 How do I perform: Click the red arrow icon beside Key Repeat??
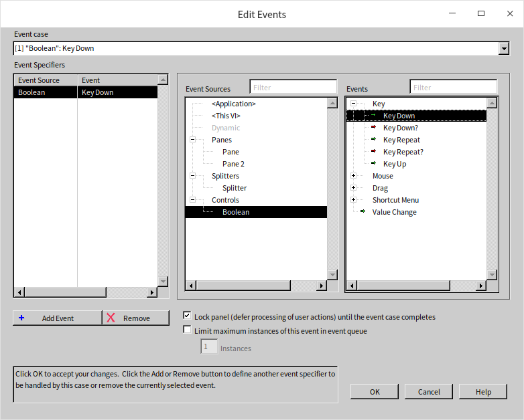pos(373,152)
